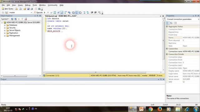200x112 pixels.
Task: Auto-hide the Object Explorer with the pin icon
Action: [37, 16]
